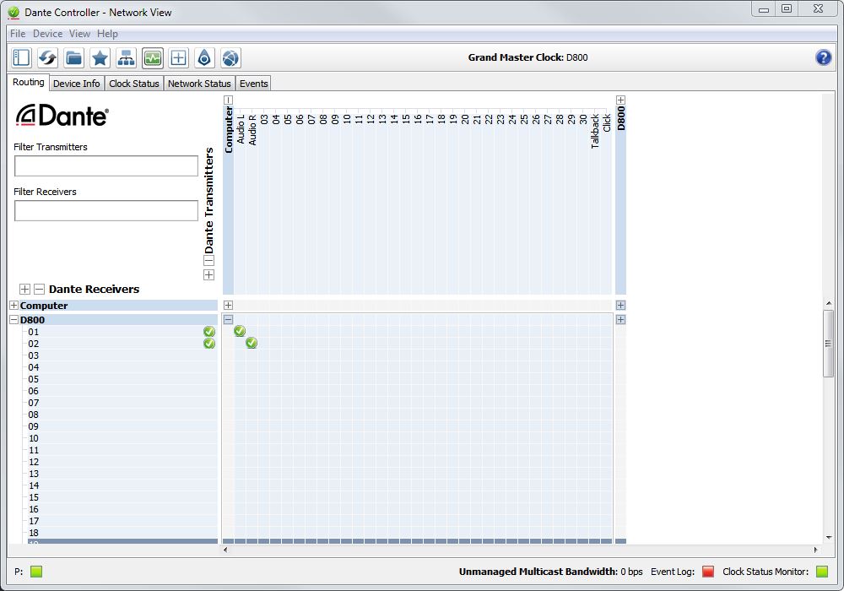
Task: Click the red Event Log indicator
Action: [708, 572]
